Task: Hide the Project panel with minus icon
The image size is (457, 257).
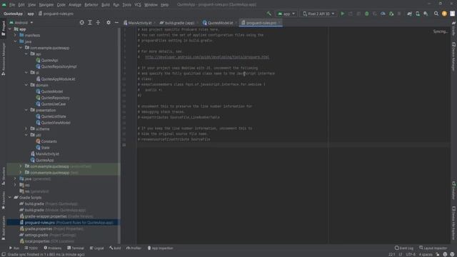Action: [x=116, y=22]
